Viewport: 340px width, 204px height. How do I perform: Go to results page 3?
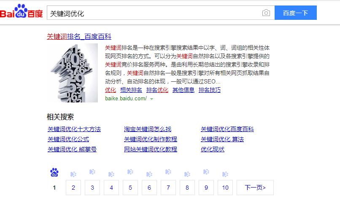click(x=92, y=188)
